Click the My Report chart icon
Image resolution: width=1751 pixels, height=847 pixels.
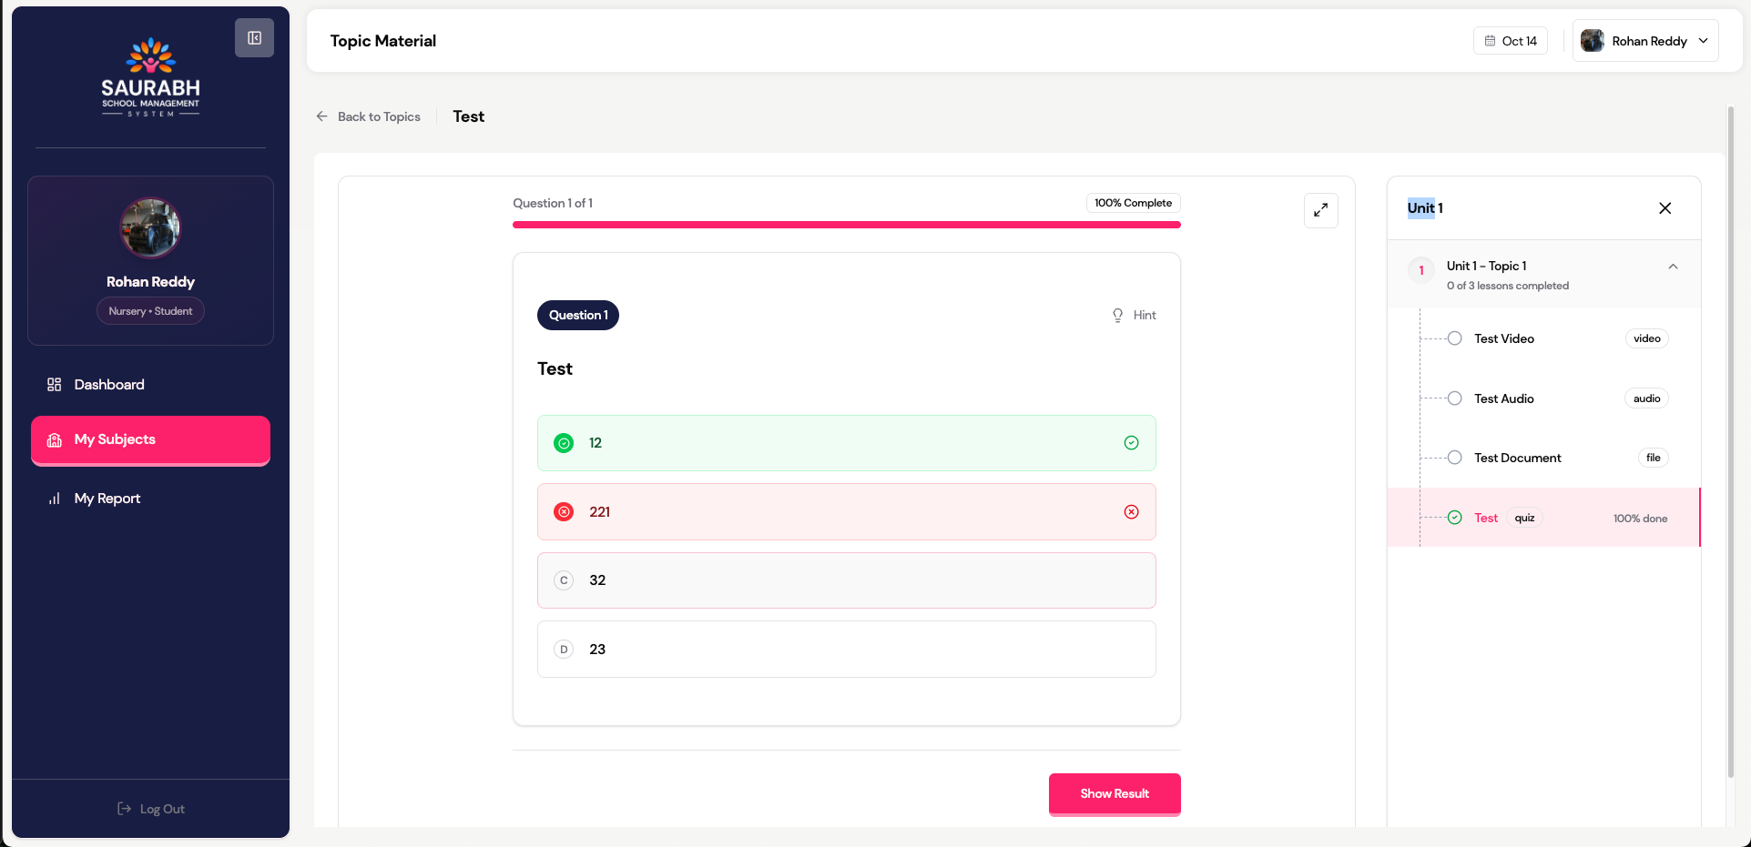click(x=55, y=499)
